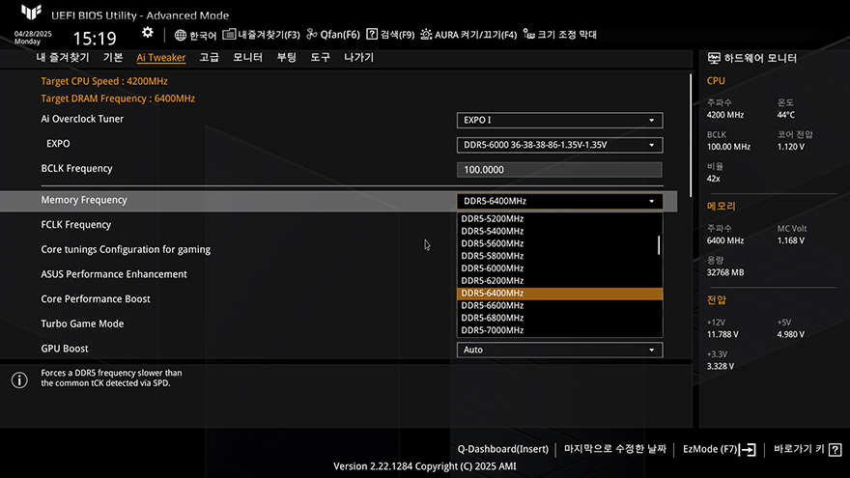The width and height of the screenshot is (850, 478).
Task: Click the 04/28/2025 Monday date
Action: (33, 38)
